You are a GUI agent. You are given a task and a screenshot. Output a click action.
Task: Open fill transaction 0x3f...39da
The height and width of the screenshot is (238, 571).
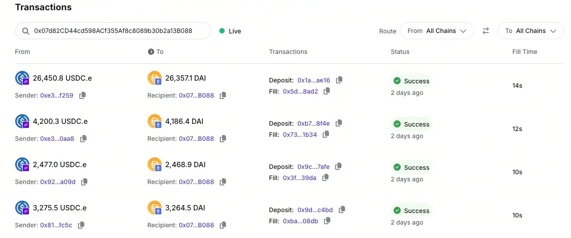click(x=300, y=178)
